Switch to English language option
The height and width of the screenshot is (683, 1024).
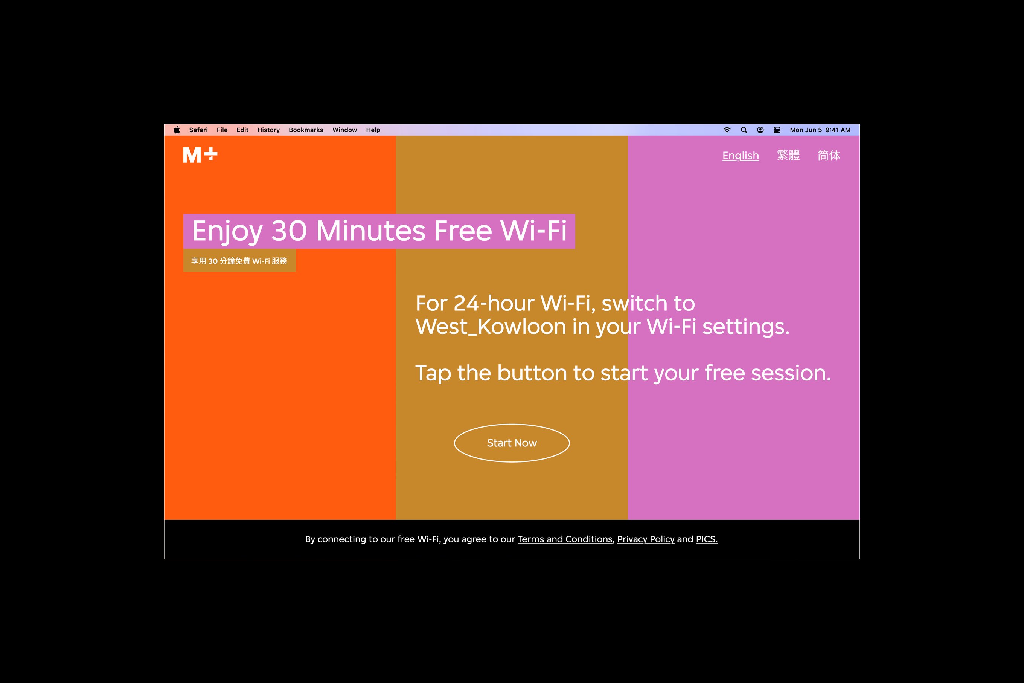741,156
